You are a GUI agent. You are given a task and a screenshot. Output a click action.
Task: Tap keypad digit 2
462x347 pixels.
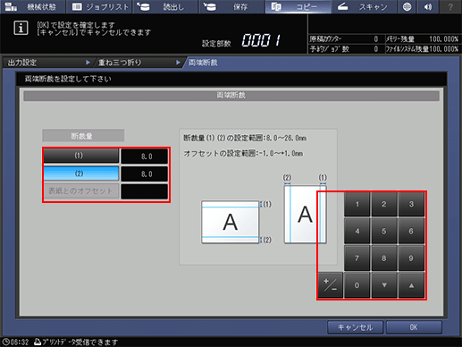click(x=384, y=204)
